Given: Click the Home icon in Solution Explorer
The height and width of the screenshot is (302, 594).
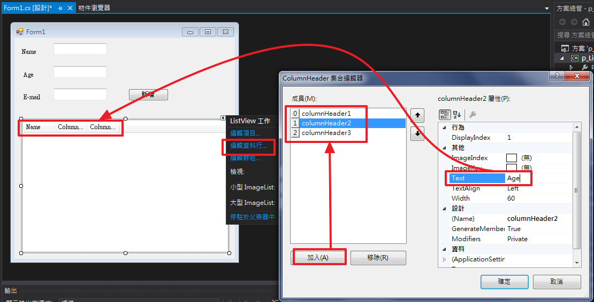Looking at the screenshot, I should (x=585, y=22).
